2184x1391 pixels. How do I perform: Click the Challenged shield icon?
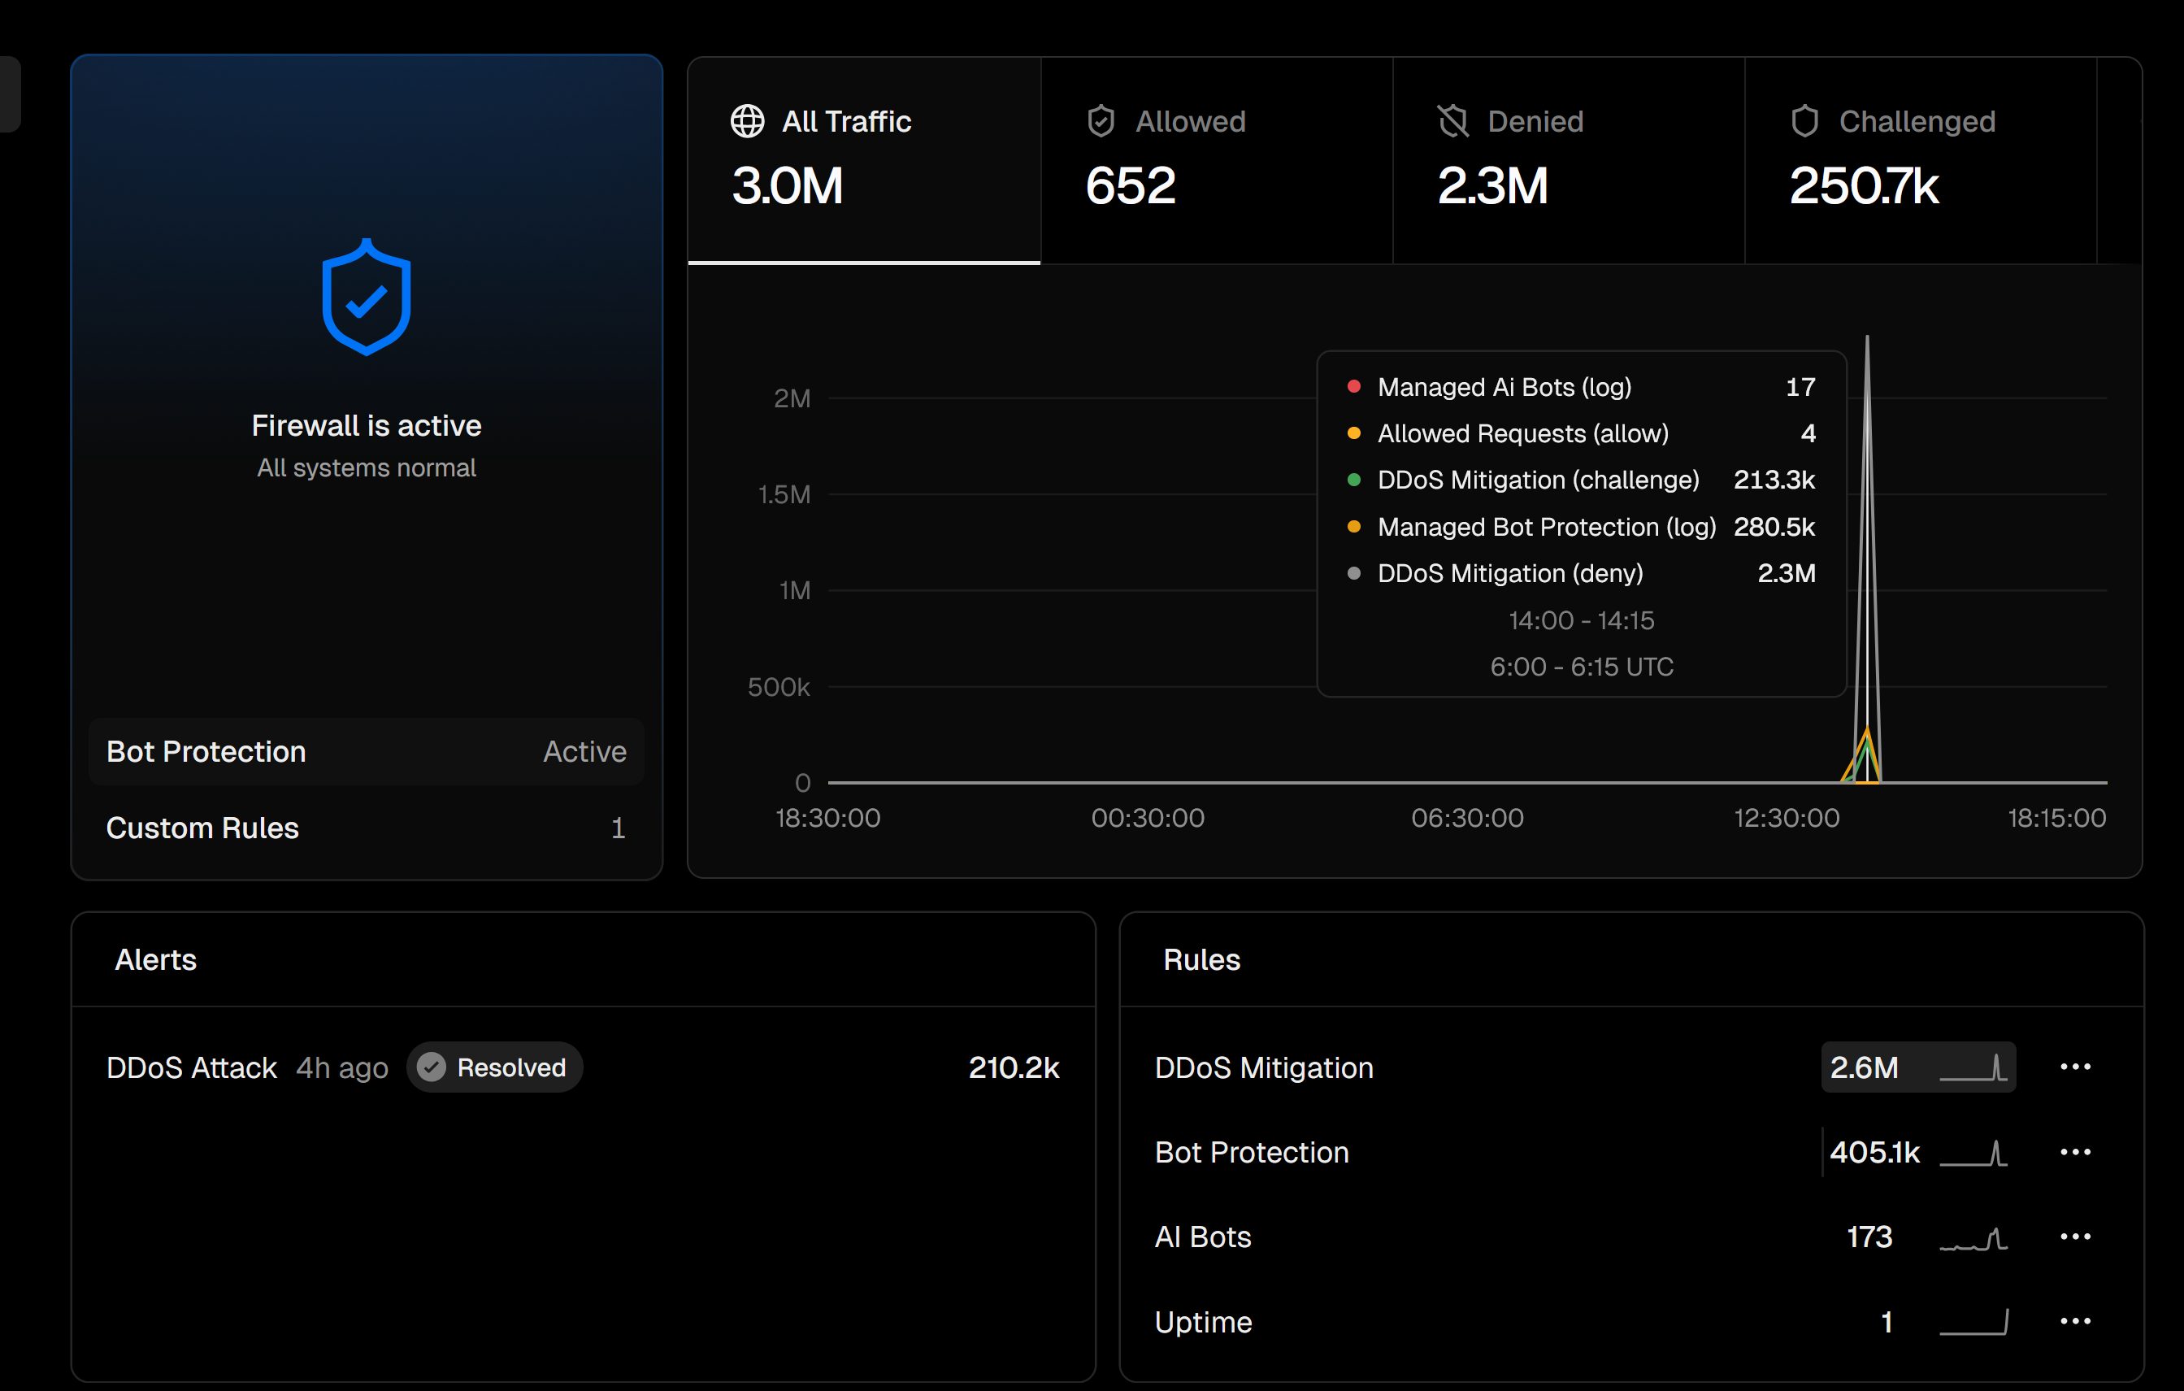1804,120
